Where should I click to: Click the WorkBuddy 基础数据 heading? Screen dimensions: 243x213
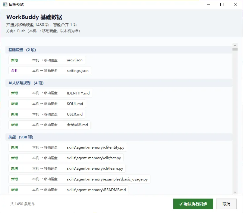(34, 17)
